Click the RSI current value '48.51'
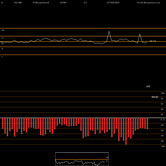Screen dimensions: 166x166 (x=153, y=41)
